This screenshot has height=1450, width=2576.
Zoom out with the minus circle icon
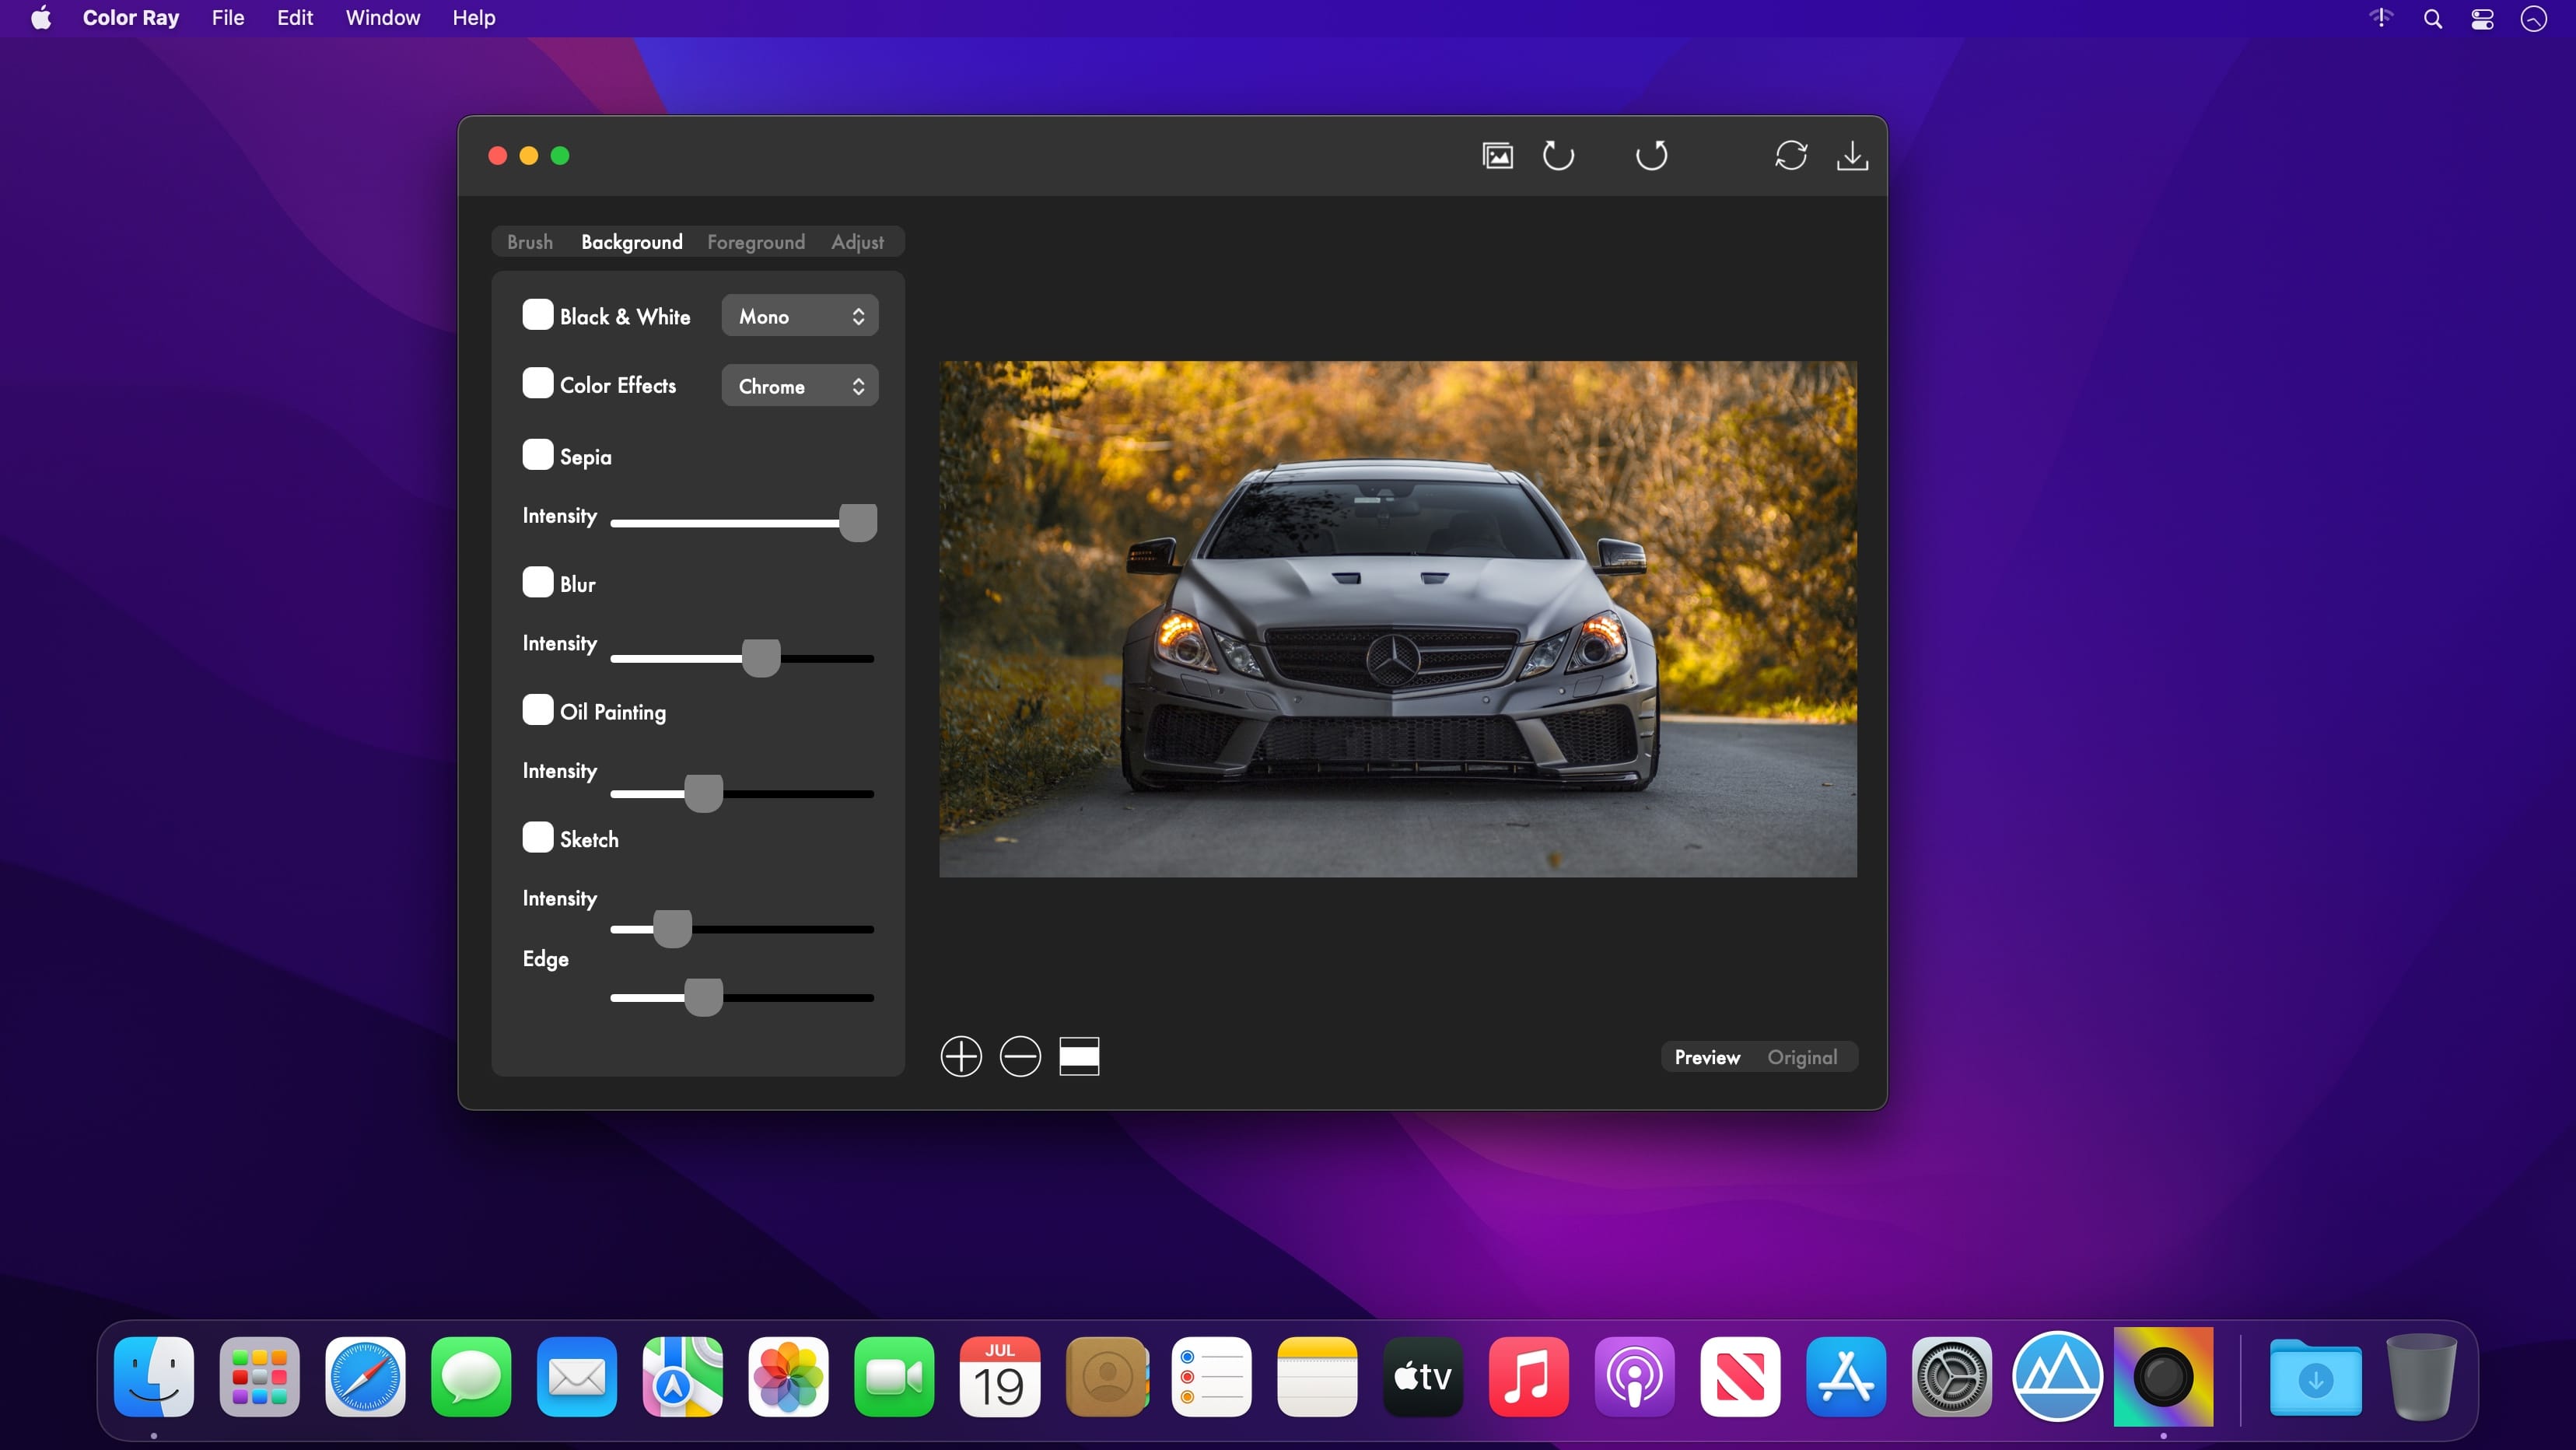coord(1020,1056)
